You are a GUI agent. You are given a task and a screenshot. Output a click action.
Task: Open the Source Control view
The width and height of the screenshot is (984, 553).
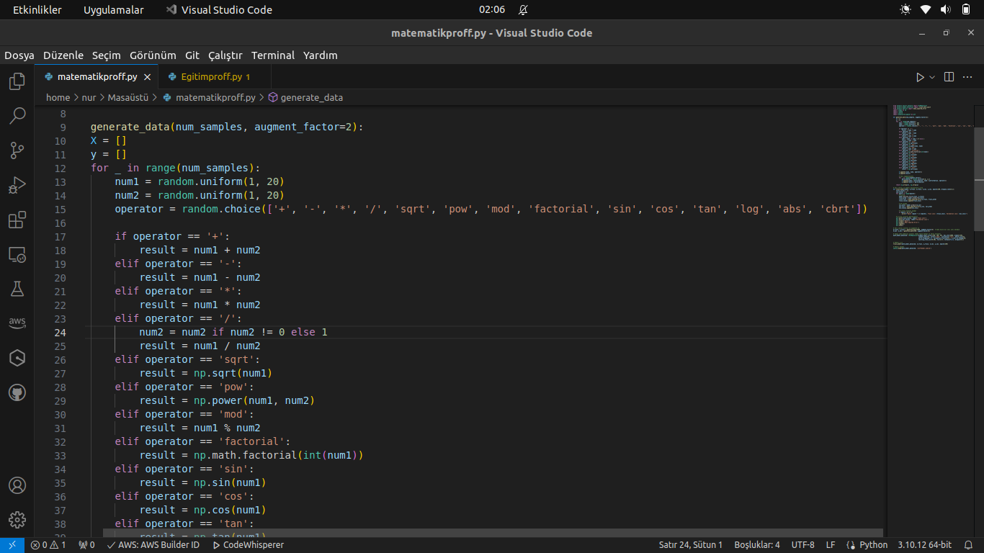[17, 150]
